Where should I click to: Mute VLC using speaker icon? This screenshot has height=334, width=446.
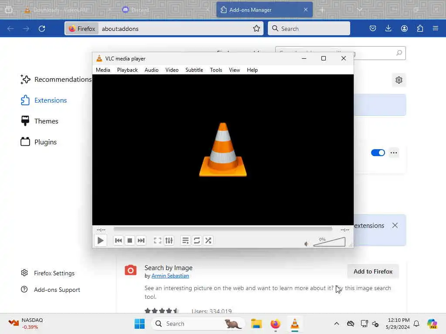coord(306,244)
